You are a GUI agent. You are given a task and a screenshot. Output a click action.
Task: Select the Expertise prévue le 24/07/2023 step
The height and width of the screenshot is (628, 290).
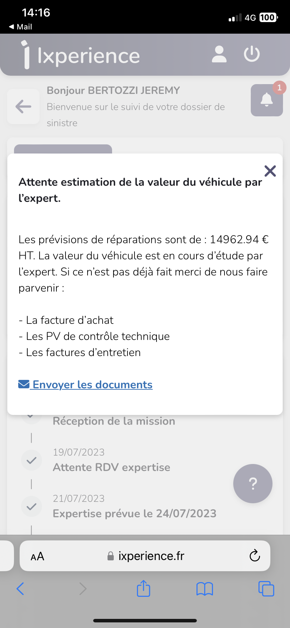[x=134, y=513]
